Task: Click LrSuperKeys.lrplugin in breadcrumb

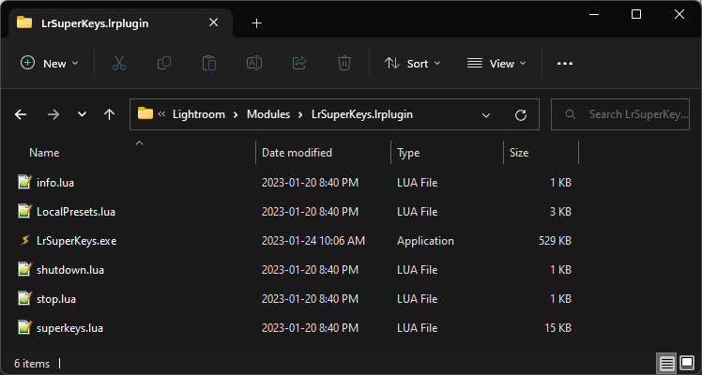Action: [362, 114]
